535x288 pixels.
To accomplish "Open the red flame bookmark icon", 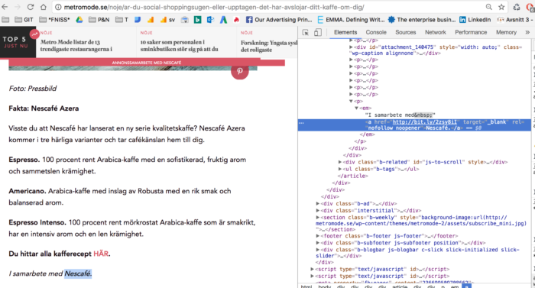I will (236, 20).
